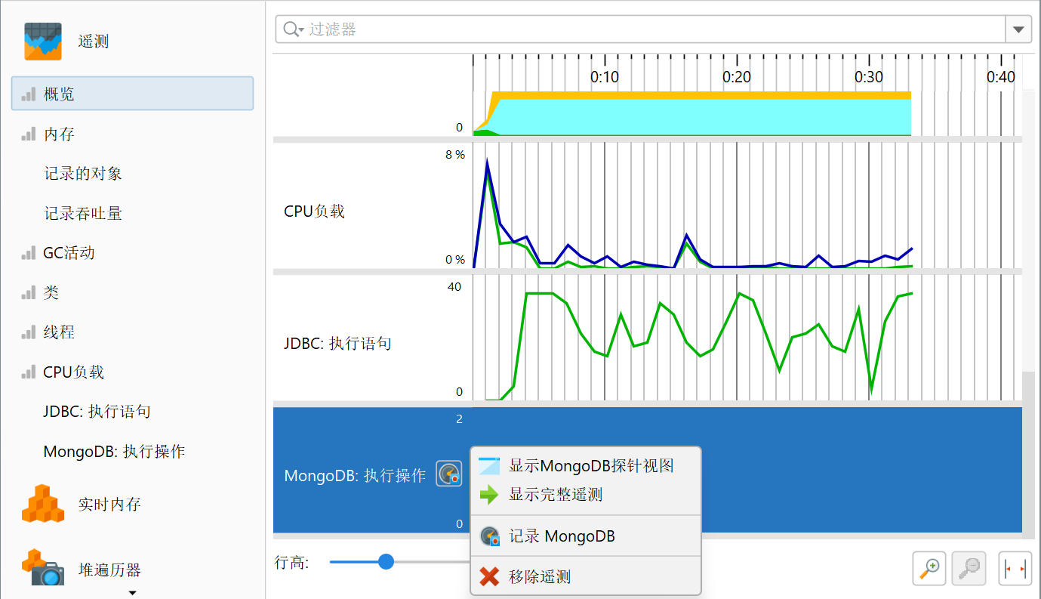Screen dimensions: 1041x599
Task: Click the fit-to-window scale button
Action: [1015, 568]
